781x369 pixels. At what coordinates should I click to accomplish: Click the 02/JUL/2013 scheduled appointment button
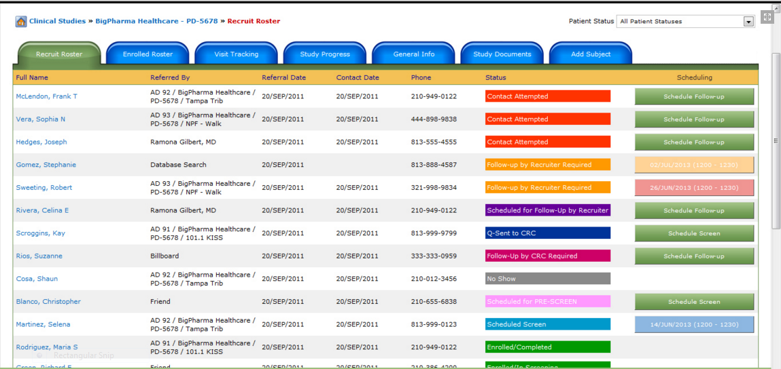click(x=694, y=165)
